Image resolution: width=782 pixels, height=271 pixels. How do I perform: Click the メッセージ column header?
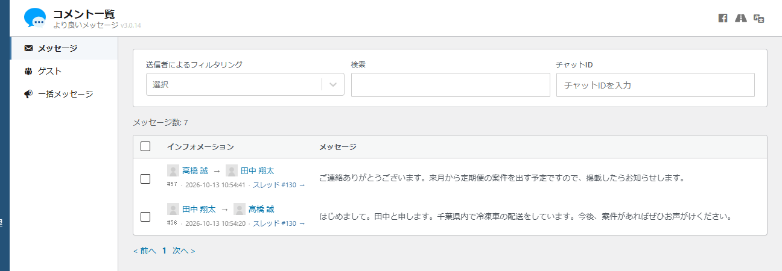(x=338, y=147)
